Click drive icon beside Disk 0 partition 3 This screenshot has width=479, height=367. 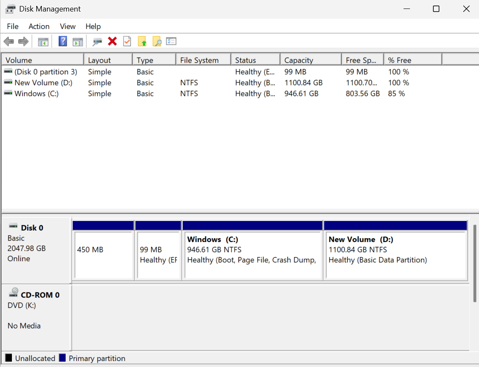[x=8, y=71]
